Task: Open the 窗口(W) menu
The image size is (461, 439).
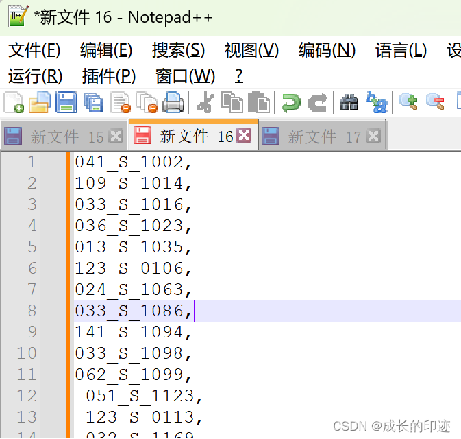Action: (185, 76)
